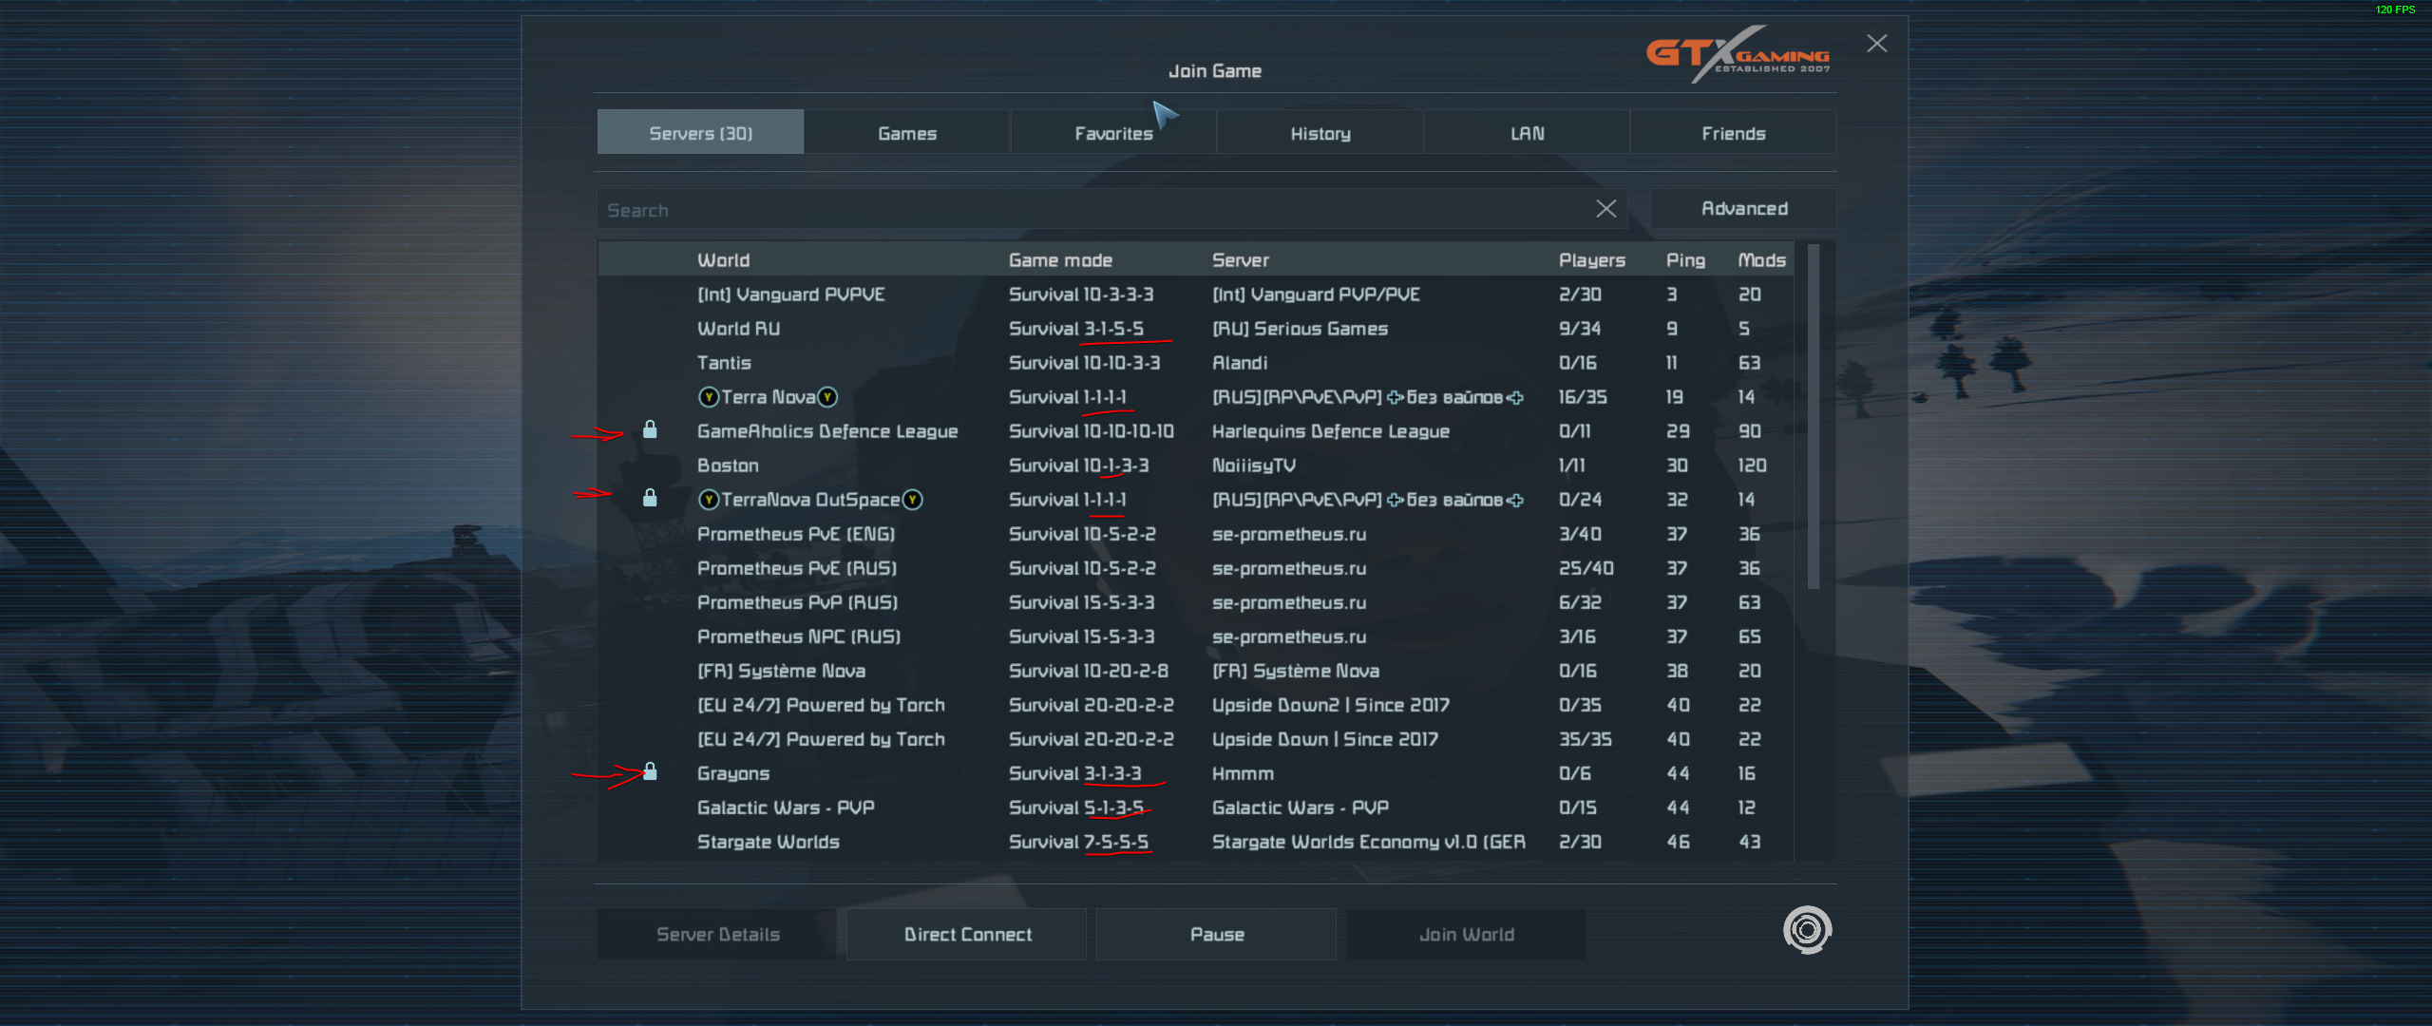Clear the search field with its X icon
Viewport: 2432px width, 1026px height.
[x=1605, y=209]
